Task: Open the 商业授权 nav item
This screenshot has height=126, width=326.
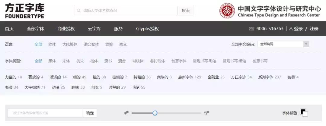Action: tap(66, 29)
